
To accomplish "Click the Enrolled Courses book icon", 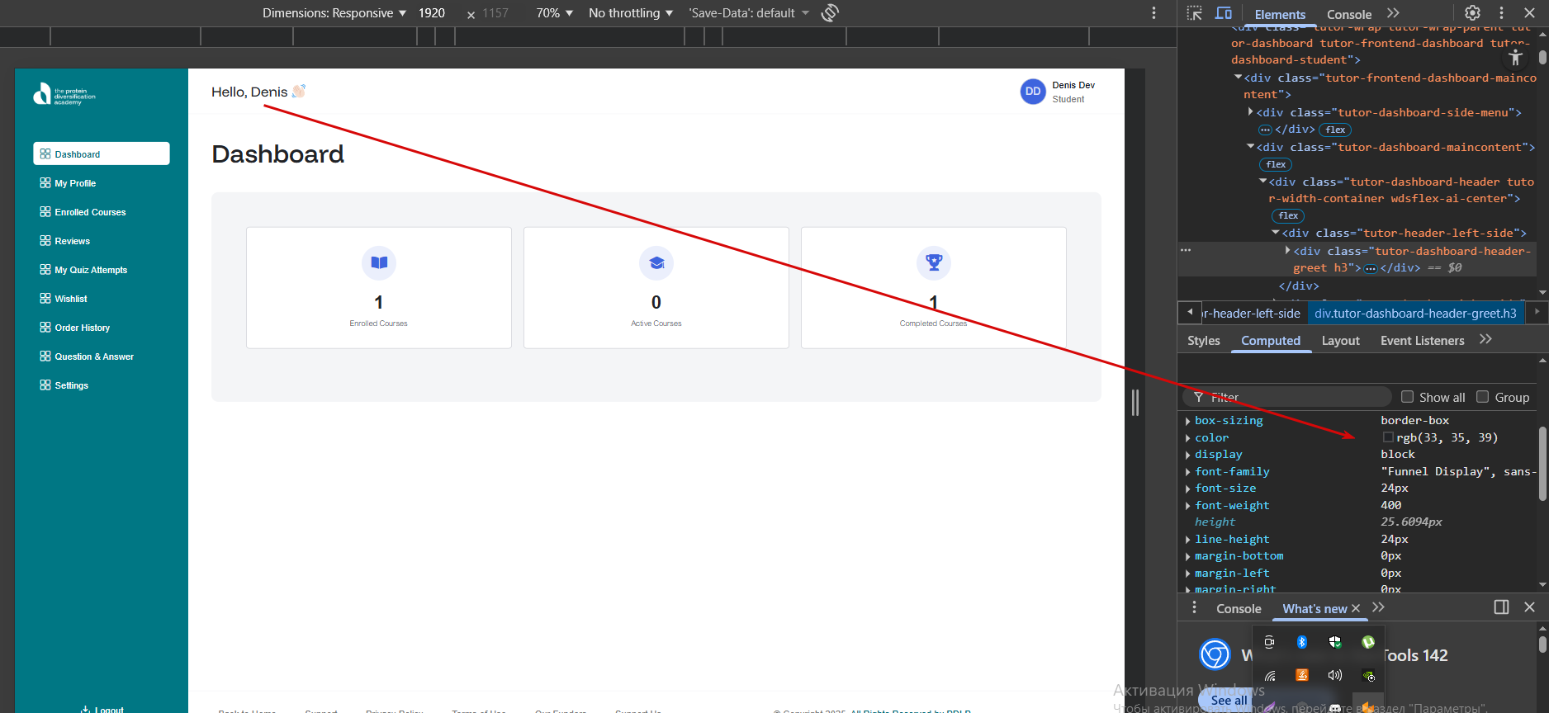I will [x=379, y=263].
